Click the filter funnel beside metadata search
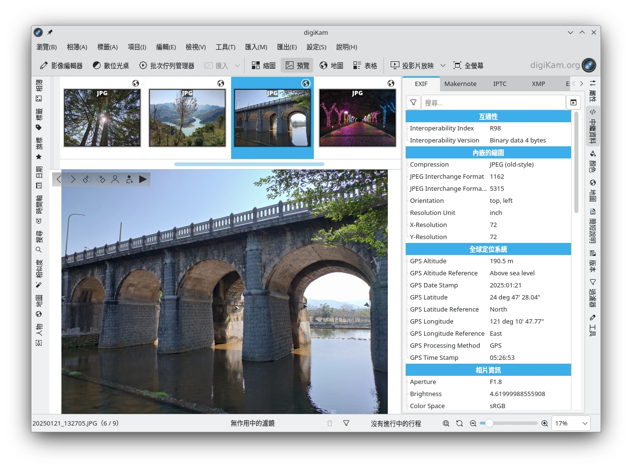Screen dimensions: 632x469 (x=413, y=102)
